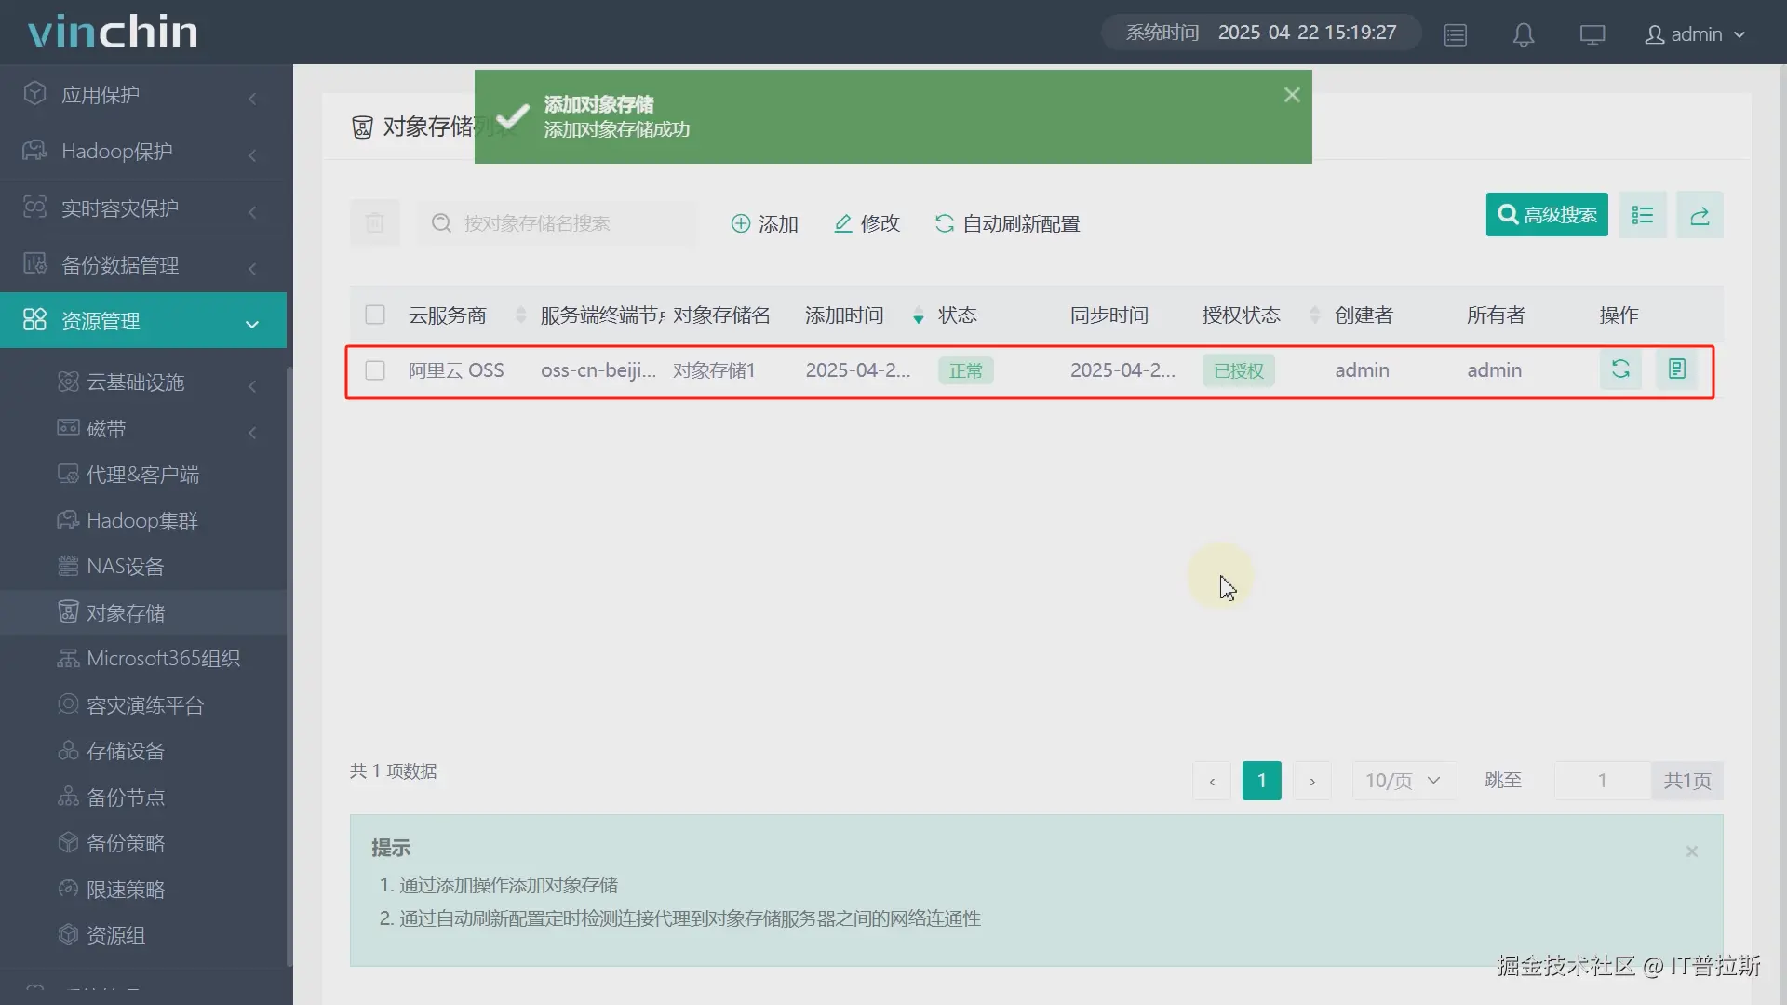1787x1005 pixels.
Task: Go to the 备份节点 menu item
Action: pyautogui.click(x=125, y=797)
